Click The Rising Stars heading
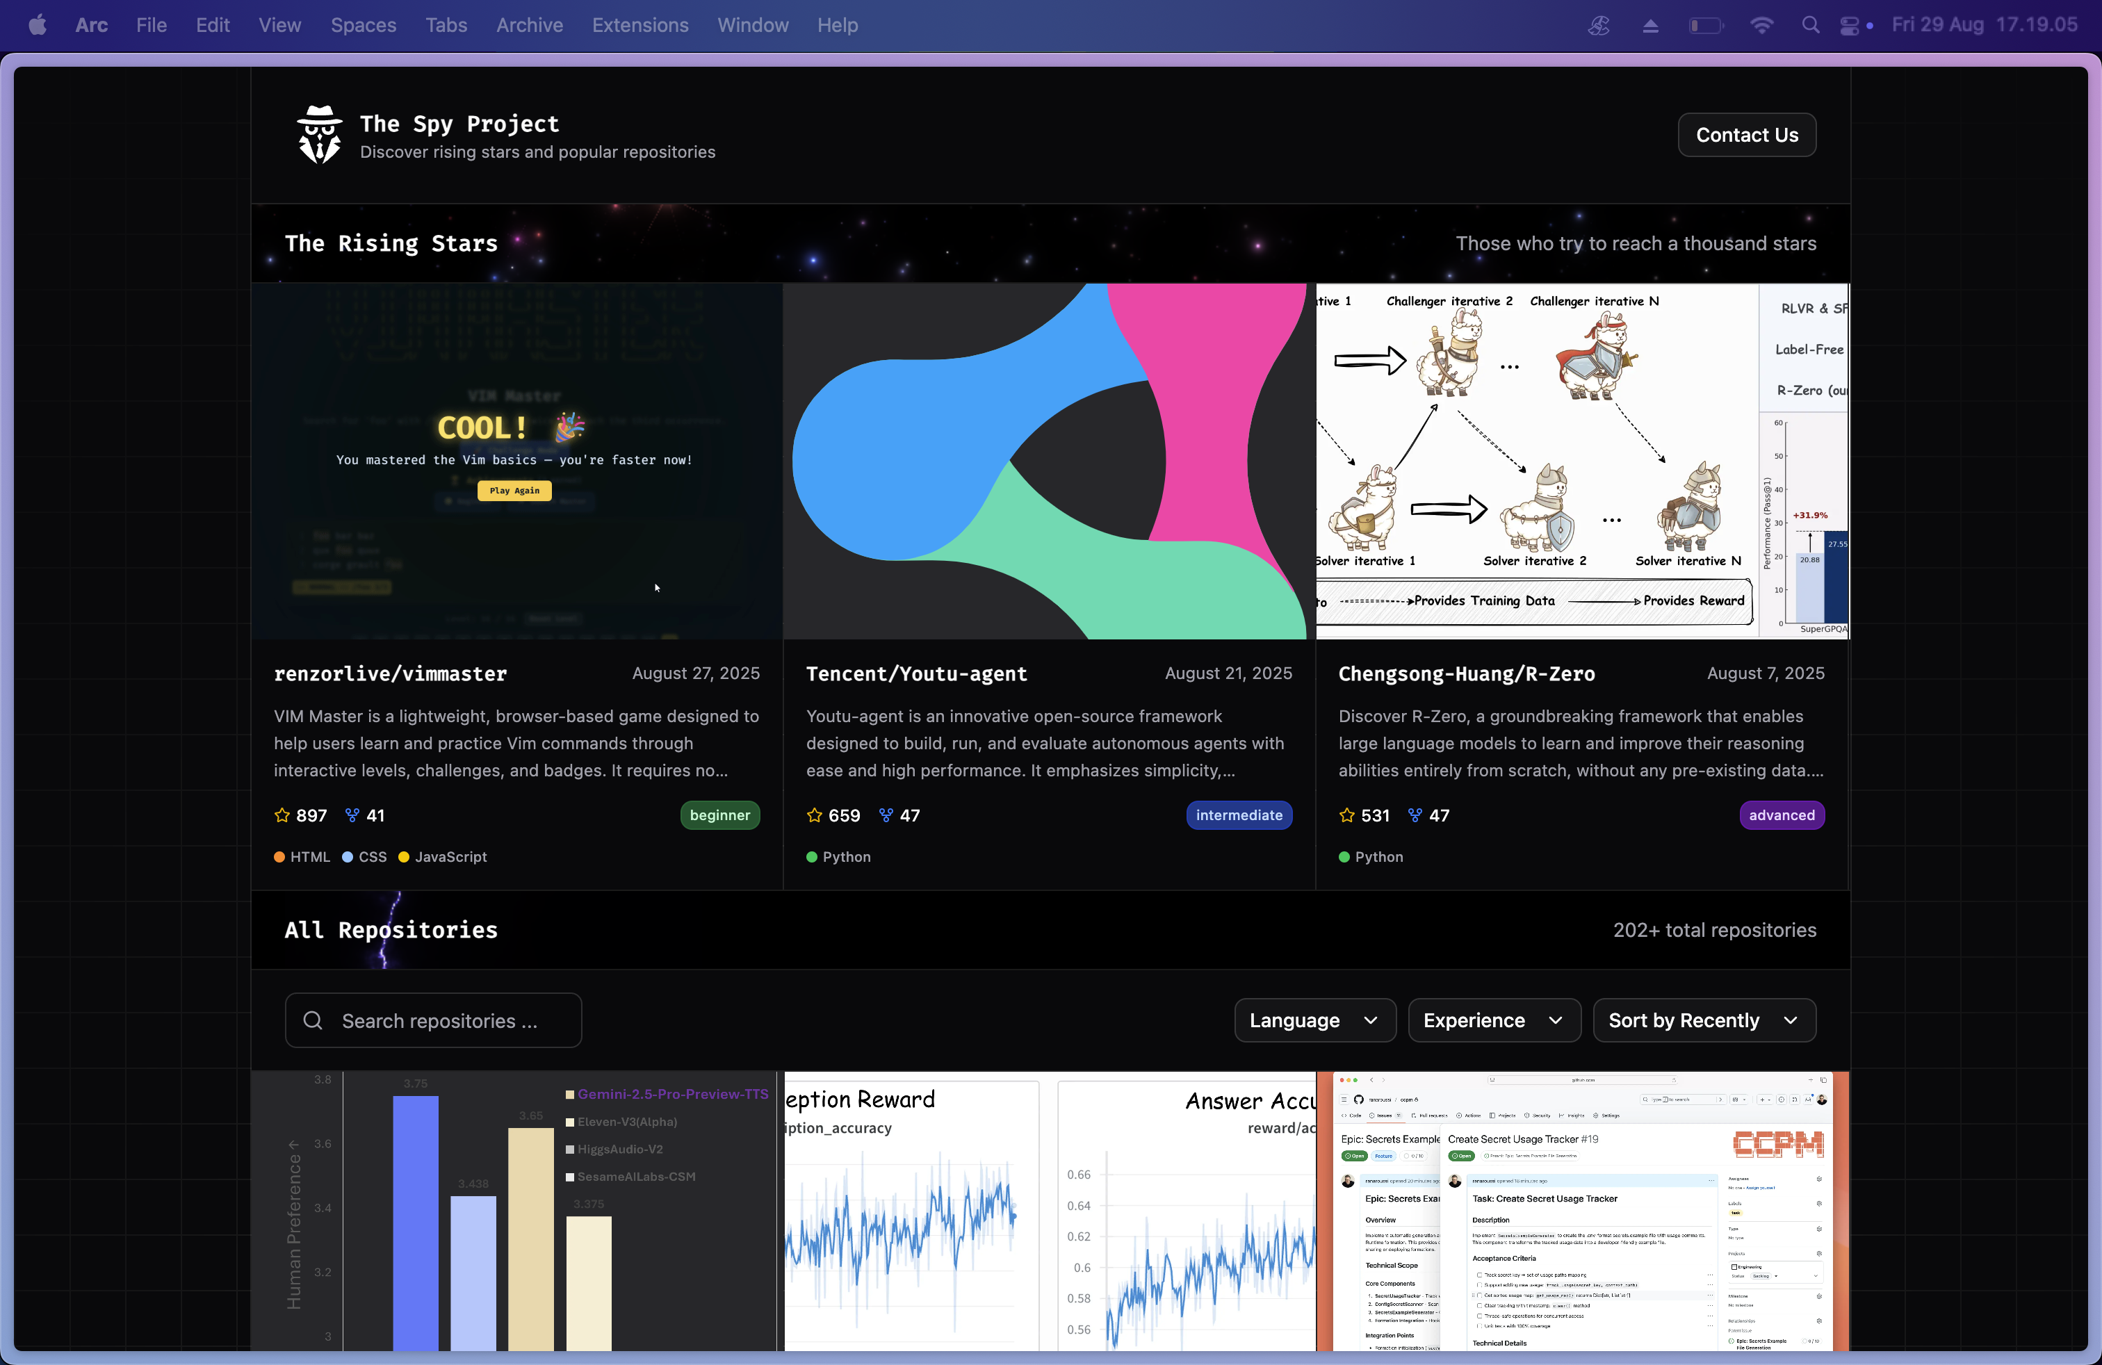 point(391,243)
